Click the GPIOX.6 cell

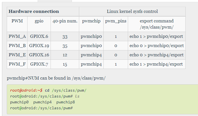39,36
